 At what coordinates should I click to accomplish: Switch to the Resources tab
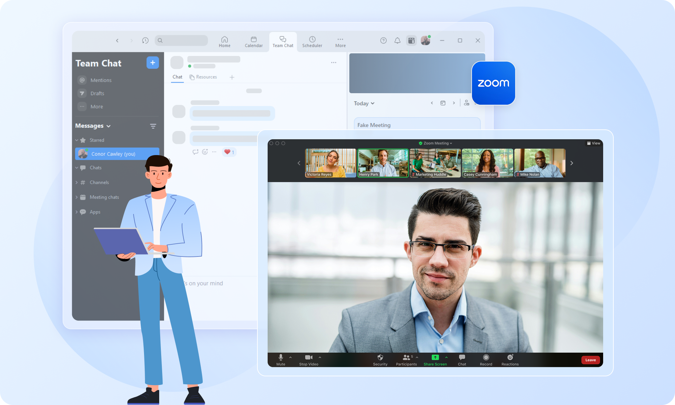(x=203, y=77)
